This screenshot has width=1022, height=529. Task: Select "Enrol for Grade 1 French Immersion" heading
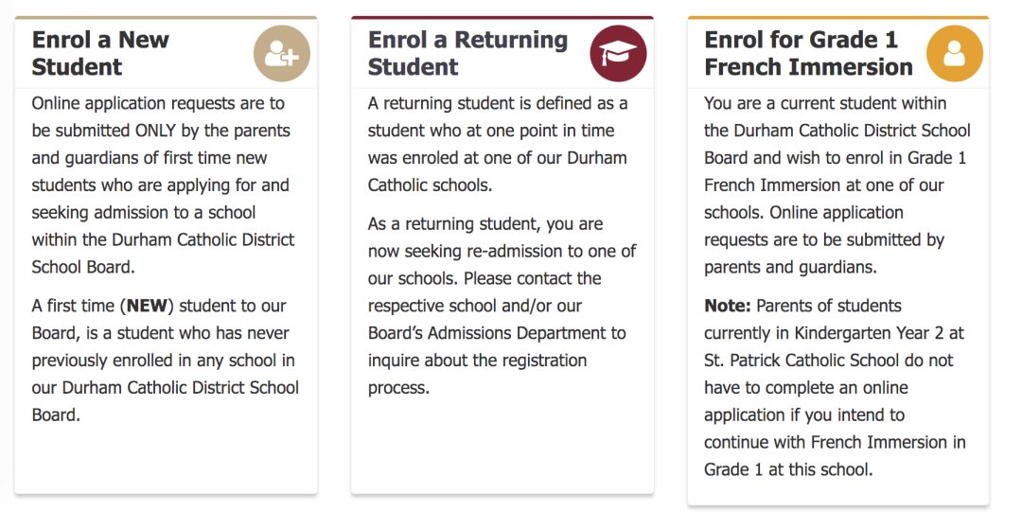(808, 54)
